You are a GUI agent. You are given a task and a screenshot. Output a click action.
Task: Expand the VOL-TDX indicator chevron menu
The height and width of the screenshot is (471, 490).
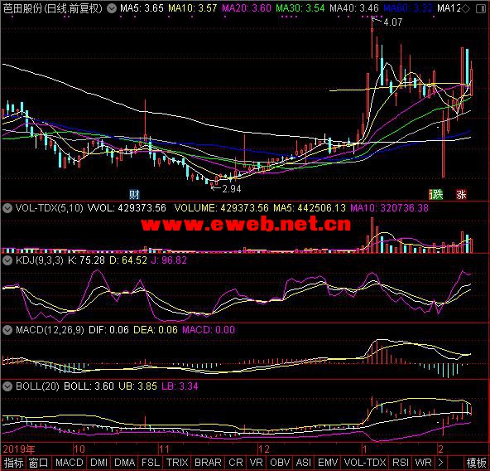[x=7, y=208]
